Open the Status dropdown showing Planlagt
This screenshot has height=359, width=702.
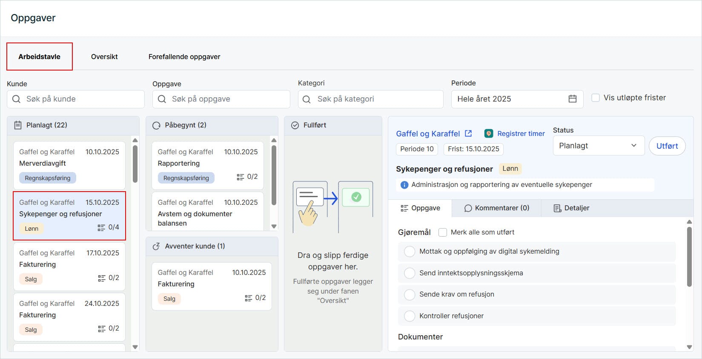point(598,146)
